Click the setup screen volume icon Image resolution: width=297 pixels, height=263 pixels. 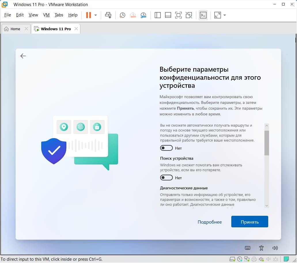pos(275,248)
